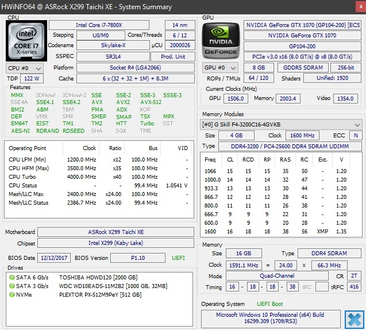Click the µCU 2000026 value
The width and height of the screenshot is (366, 330).
coord(180,45)
